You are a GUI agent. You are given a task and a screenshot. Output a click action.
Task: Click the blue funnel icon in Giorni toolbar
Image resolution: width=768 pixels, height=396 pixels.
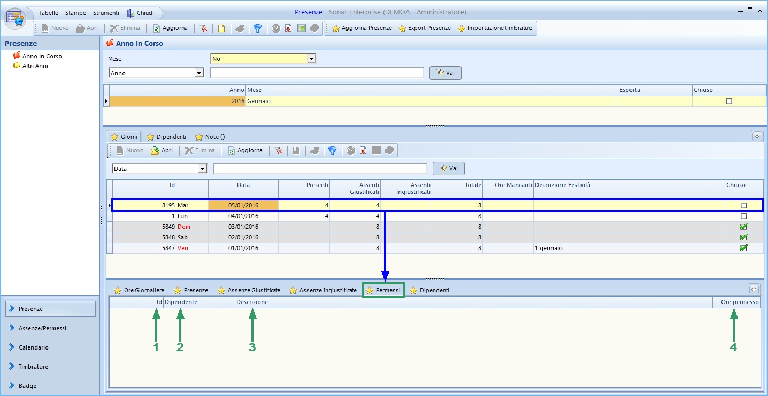(332, 151)
